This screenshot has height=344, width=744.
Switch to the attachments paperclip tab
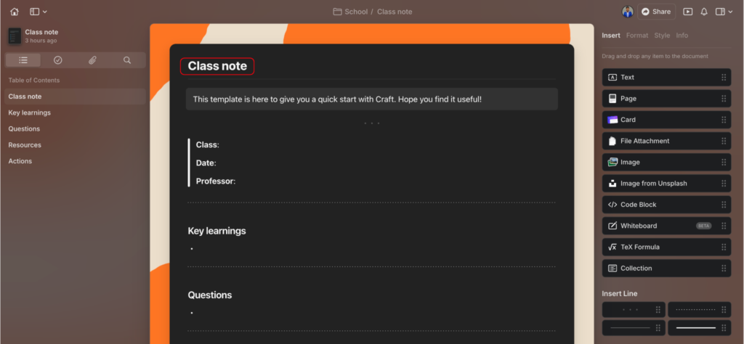92,60
